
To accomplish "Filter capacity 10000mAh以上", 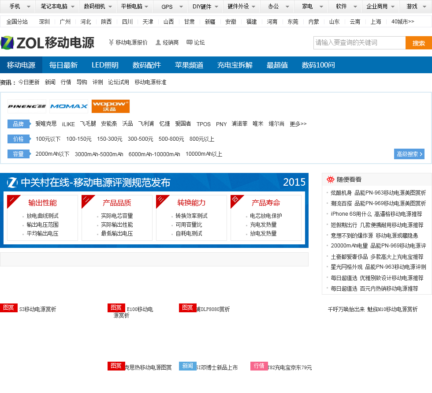I will 204,154.
